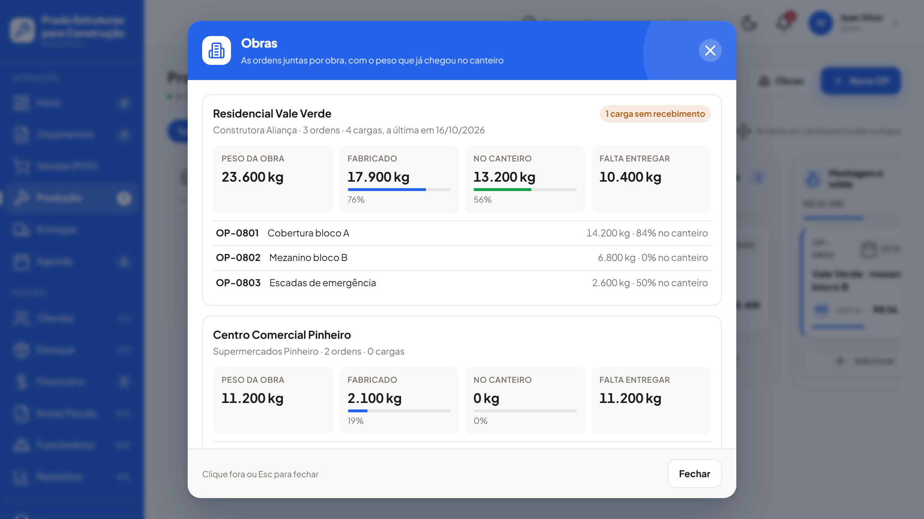Click the Produção wrench icon in sidebar
This screenshot has width=924, height=519.
(x=22, y=198)
